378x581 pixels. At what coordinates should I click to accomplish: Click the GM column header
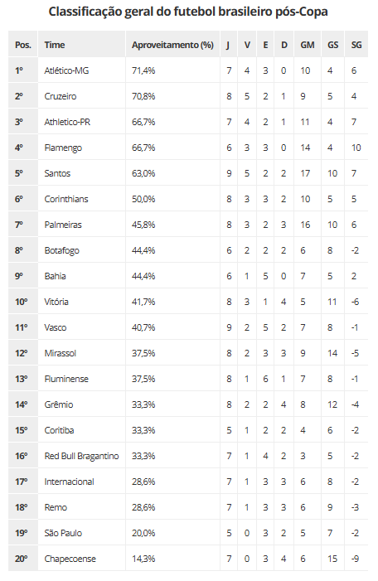[x=308, y=45]
